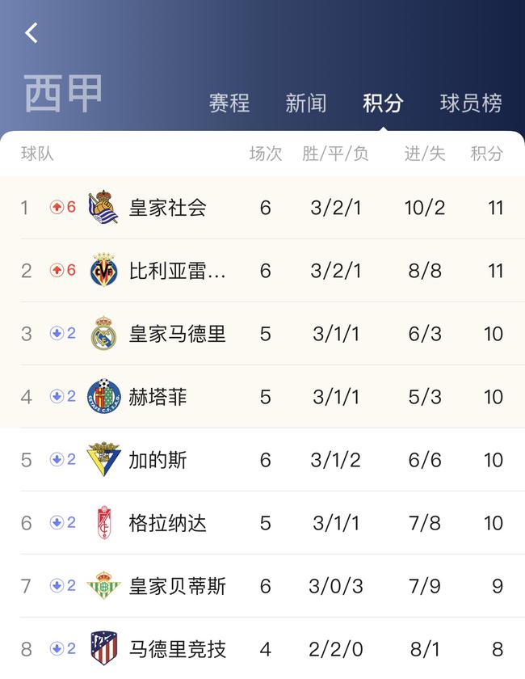
Task: Tap the 积分 column header
Action: 486,154
